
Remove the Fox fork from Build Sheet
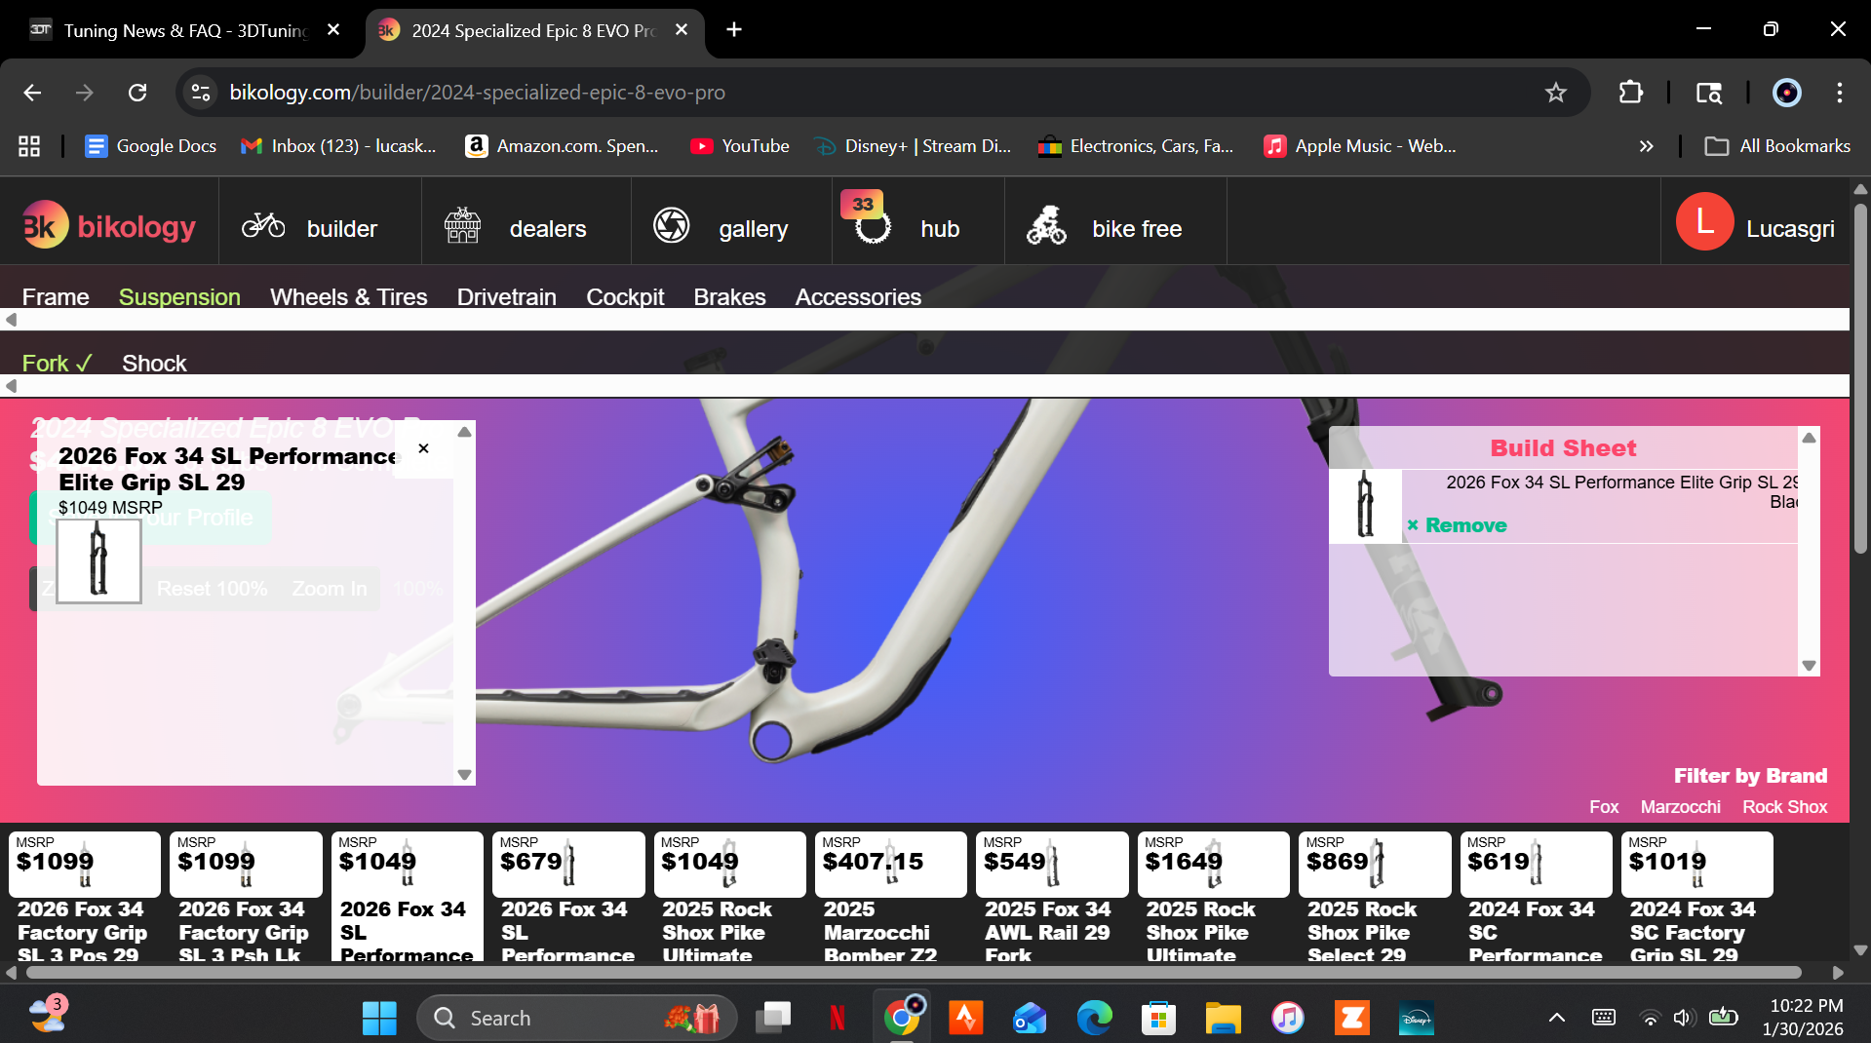[1456, 525]
